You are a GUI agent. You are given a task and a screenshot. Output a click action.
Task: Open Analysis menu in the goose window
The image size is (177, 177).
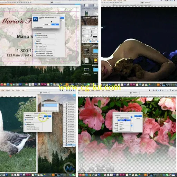(x=8, y=90)
